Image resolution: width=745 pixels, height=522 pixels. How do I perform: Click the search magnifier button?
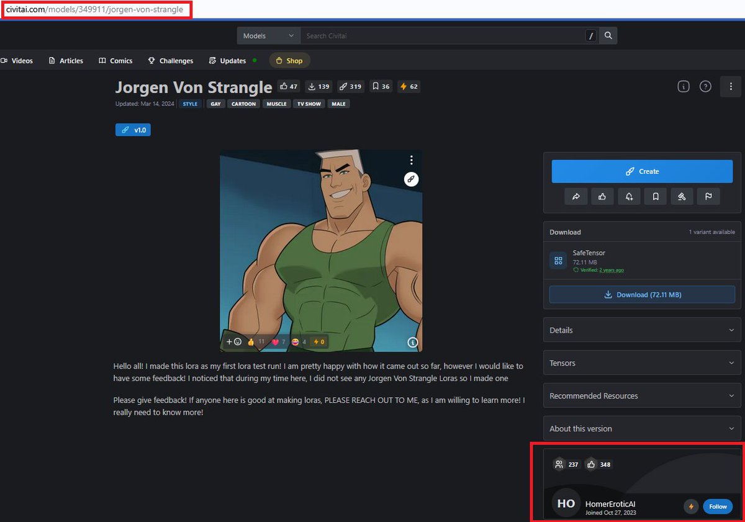click(x=608, y=36)
